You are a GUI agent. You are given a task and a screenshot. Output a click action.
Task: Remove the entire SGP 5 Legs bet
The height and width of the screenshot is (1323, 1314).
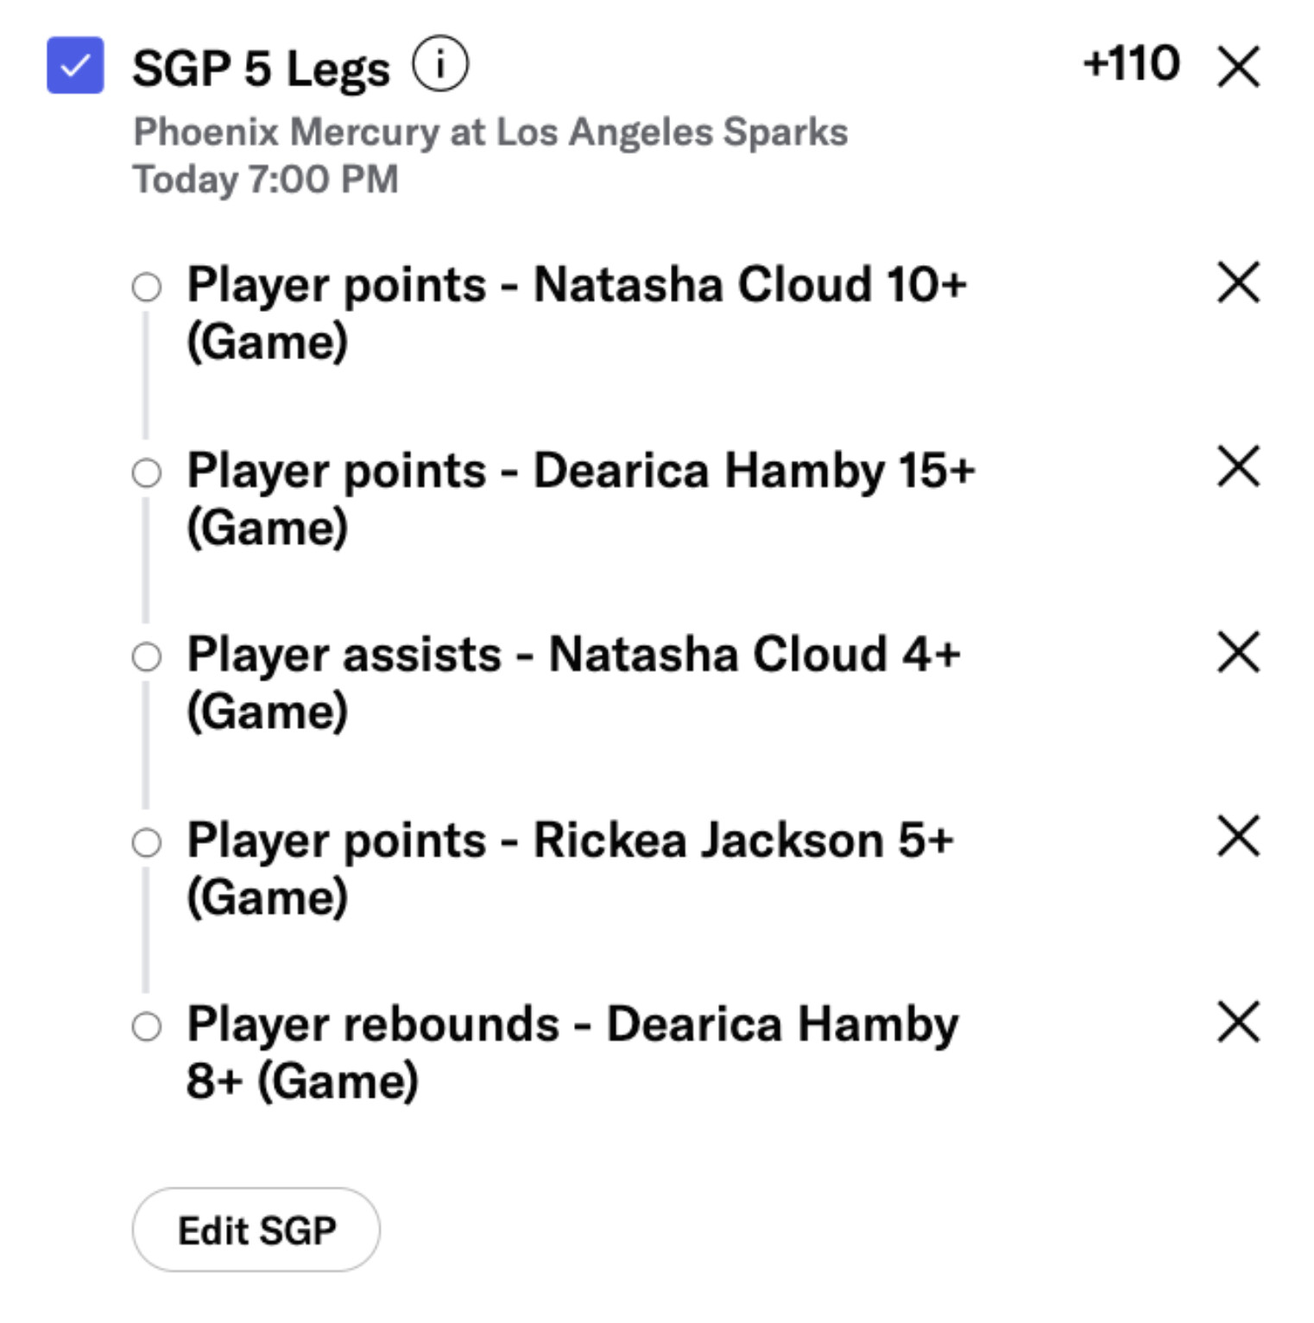coord(1238,66)
